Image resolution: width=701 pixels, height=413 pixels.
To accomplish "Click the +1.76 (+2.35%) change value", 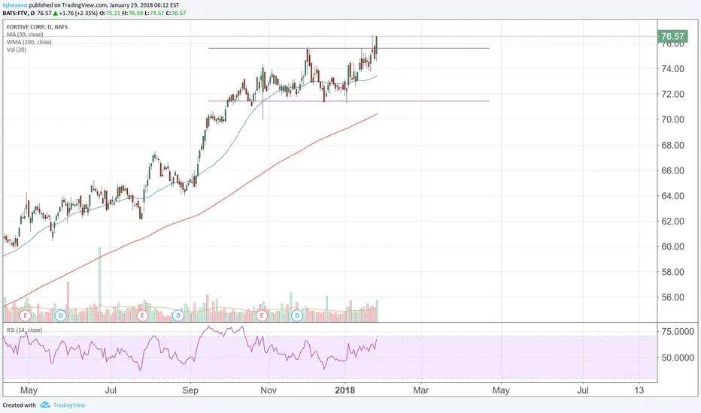I will pos(78,13).
